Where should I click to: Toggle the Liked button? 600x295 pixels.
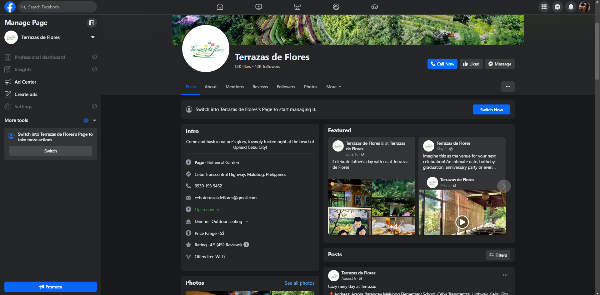471,64
